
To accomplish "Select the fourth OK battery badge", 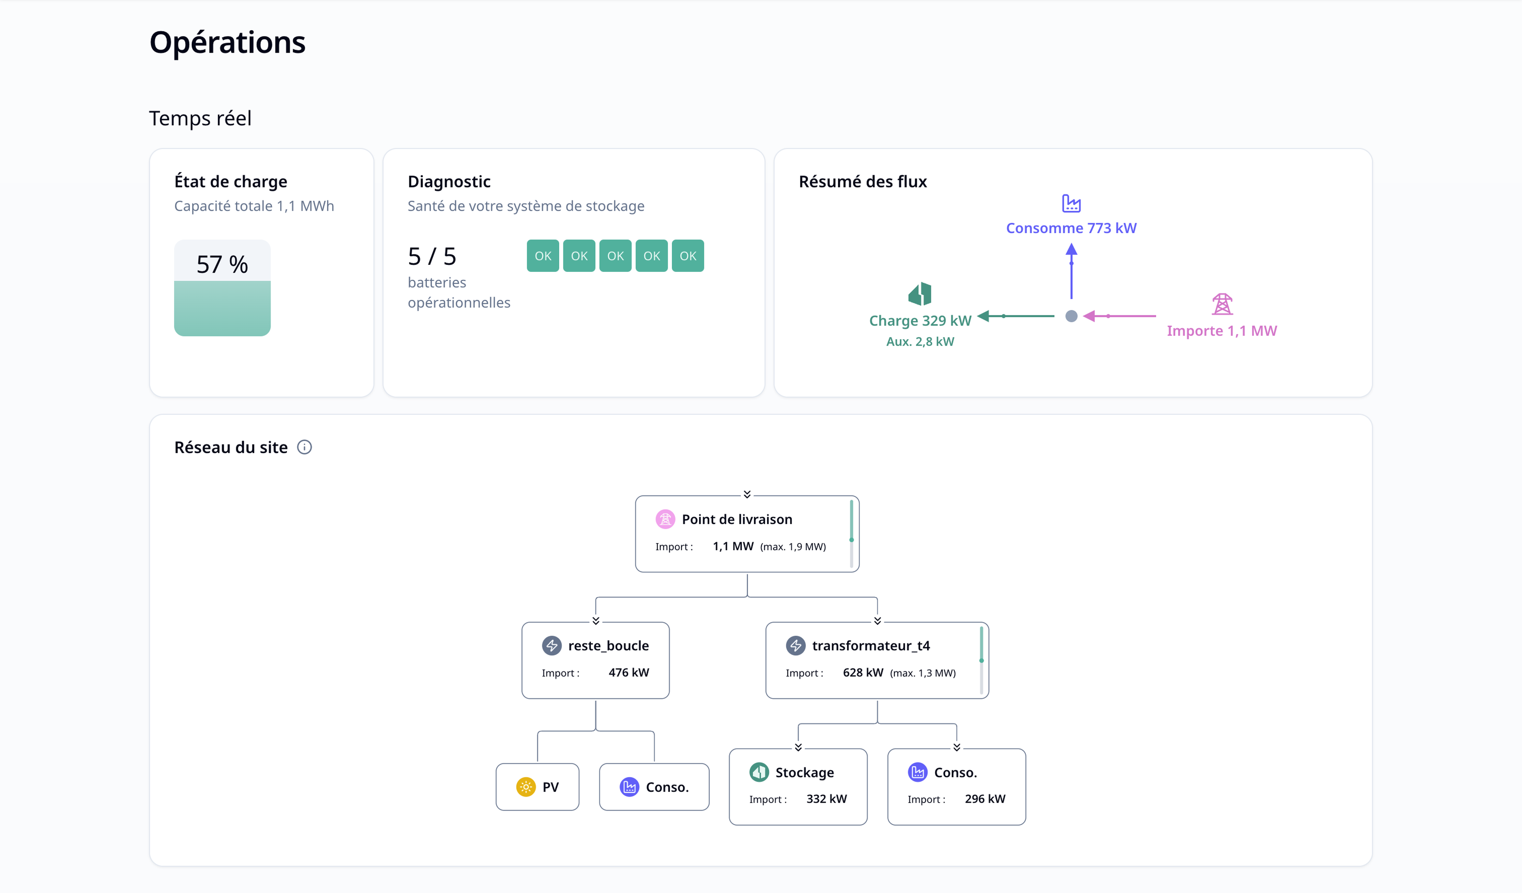I will coord(652,256).
